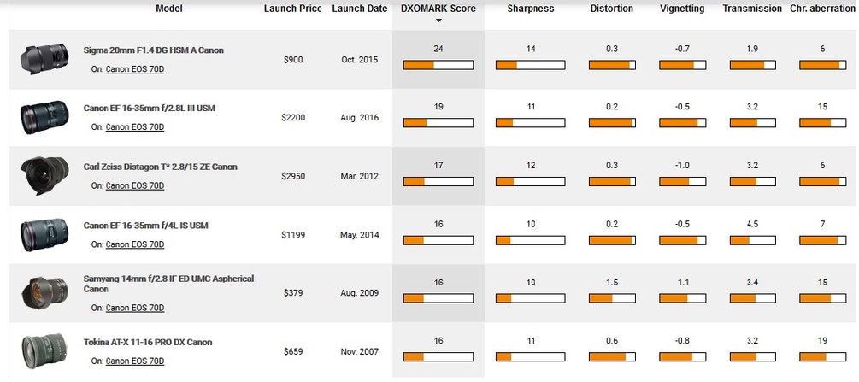Sort by DXOMARK Score arrow
859x382 pixels.
point(438,21)
